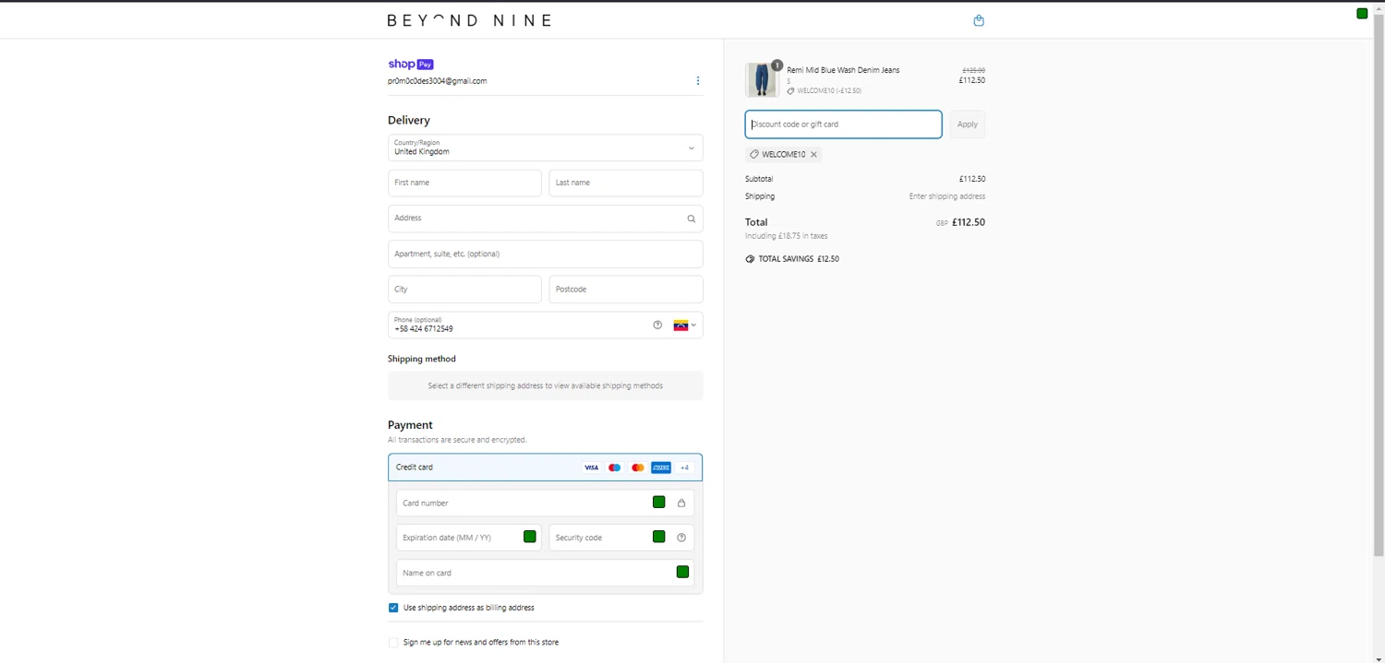Click the Maestro card icon
The image size is (1385, 663).
tap(614, 468)
